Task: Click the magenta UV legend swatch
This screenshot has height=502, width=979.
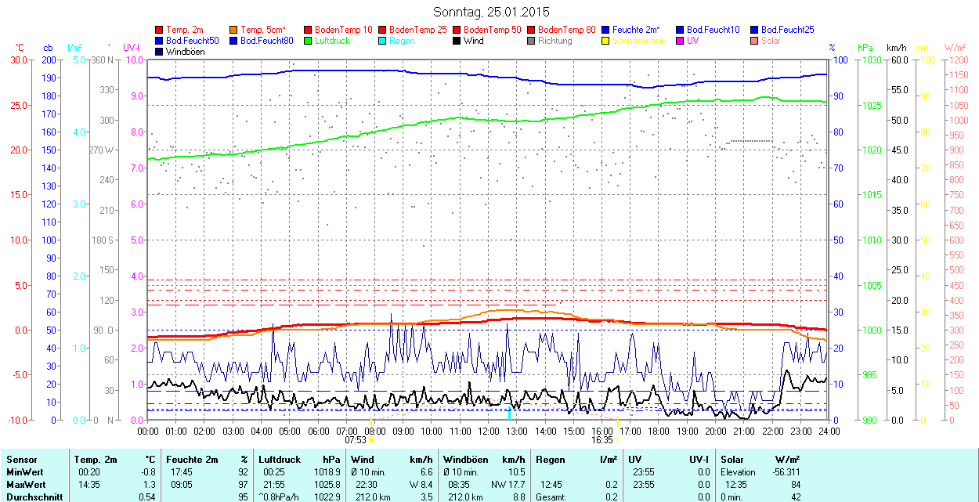Action: pos(681,41)
